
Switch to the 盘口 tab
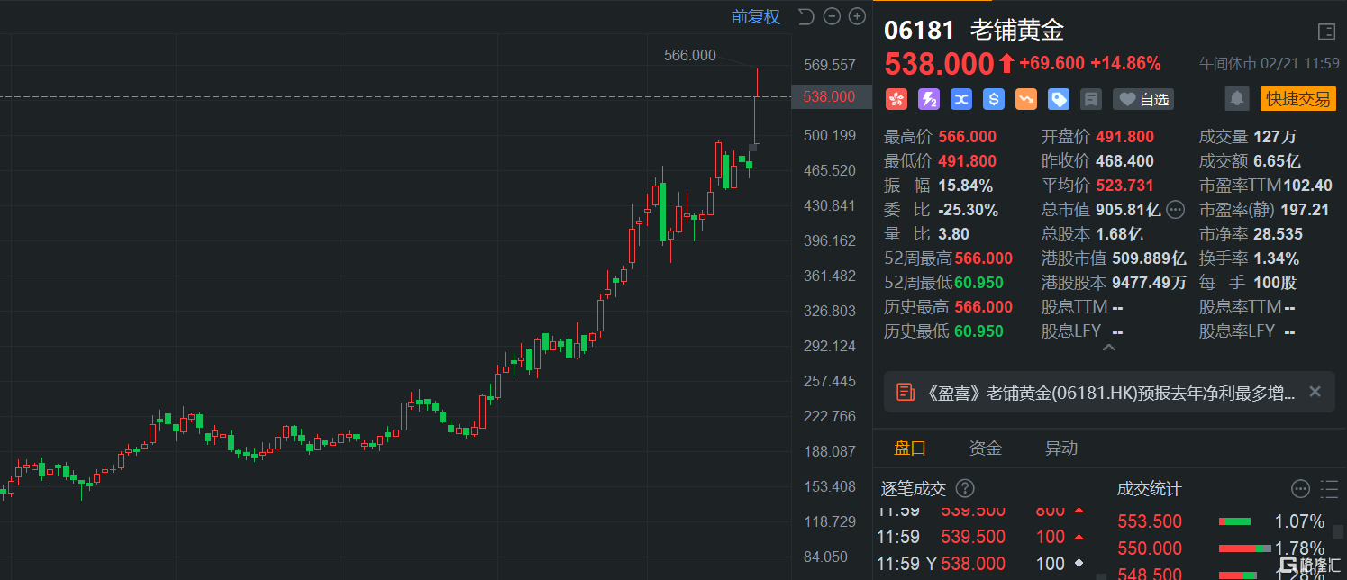(x=910, y=448)
